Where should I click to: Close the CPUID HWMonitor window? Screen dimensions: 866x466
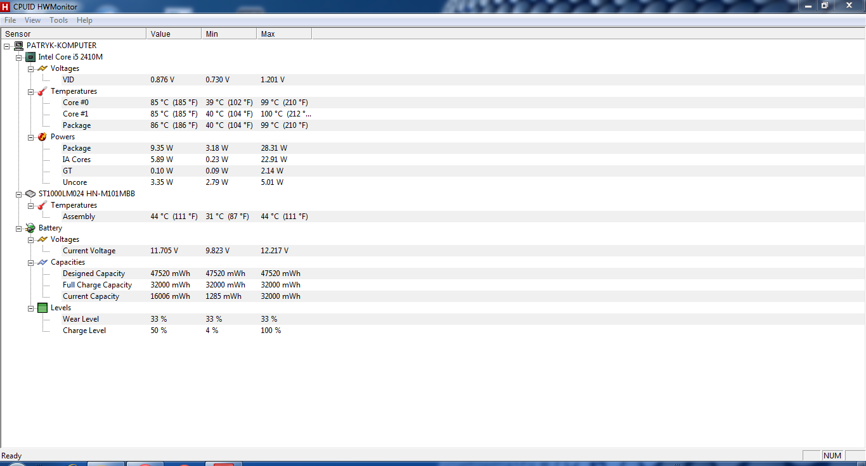pyautogui.click(x=849, y=5)
